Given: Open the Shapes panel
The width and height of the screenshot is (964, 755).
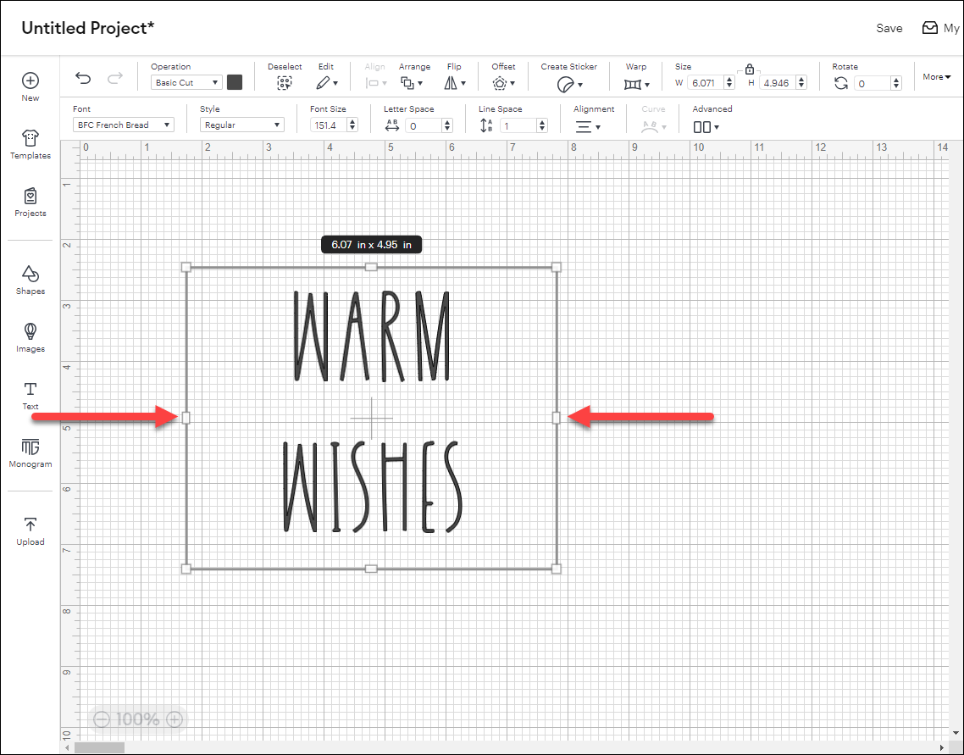Looking at the screenshot, I should 30,280.
